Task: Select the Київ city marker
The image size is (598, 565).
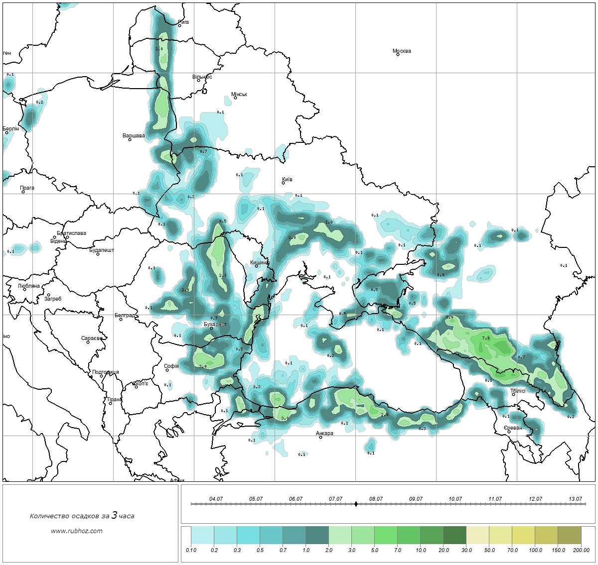Action: click(x=283, y=183)
